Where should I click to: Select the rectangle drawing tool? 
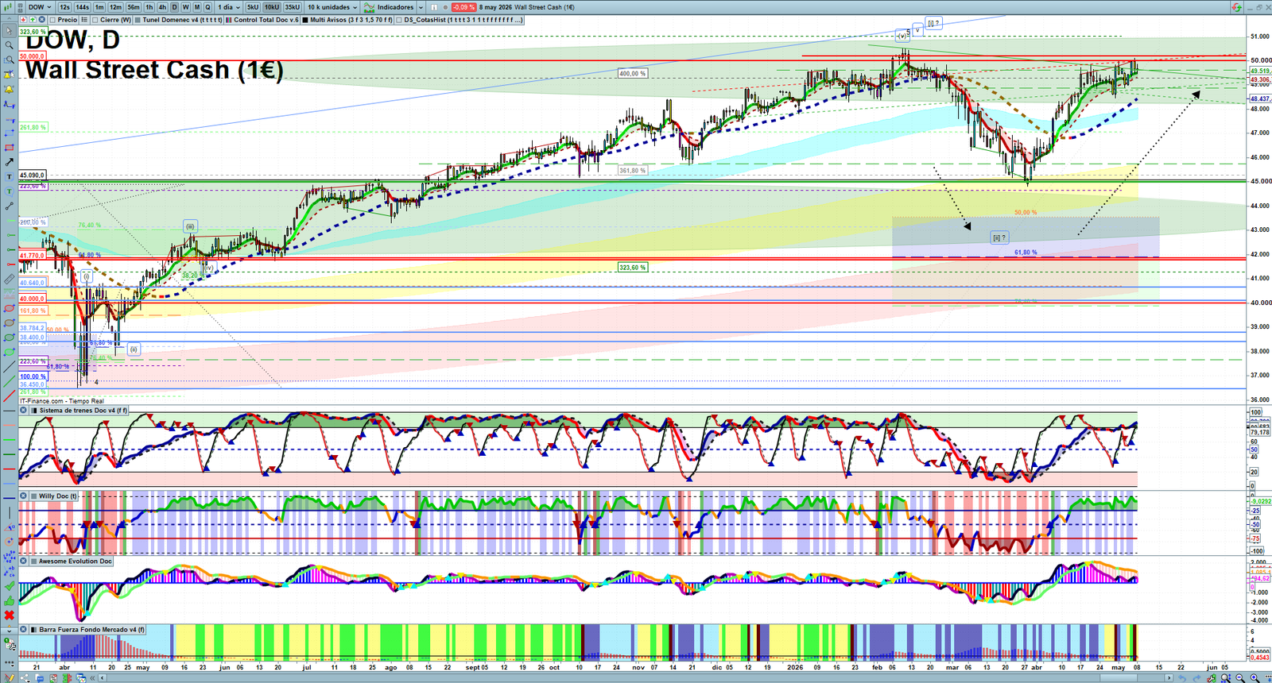[x=9, y=148]
